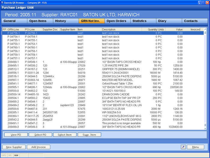Click supplier item supitem123
The height and width of the screenshot is (158, 210).
click(67, 105)
